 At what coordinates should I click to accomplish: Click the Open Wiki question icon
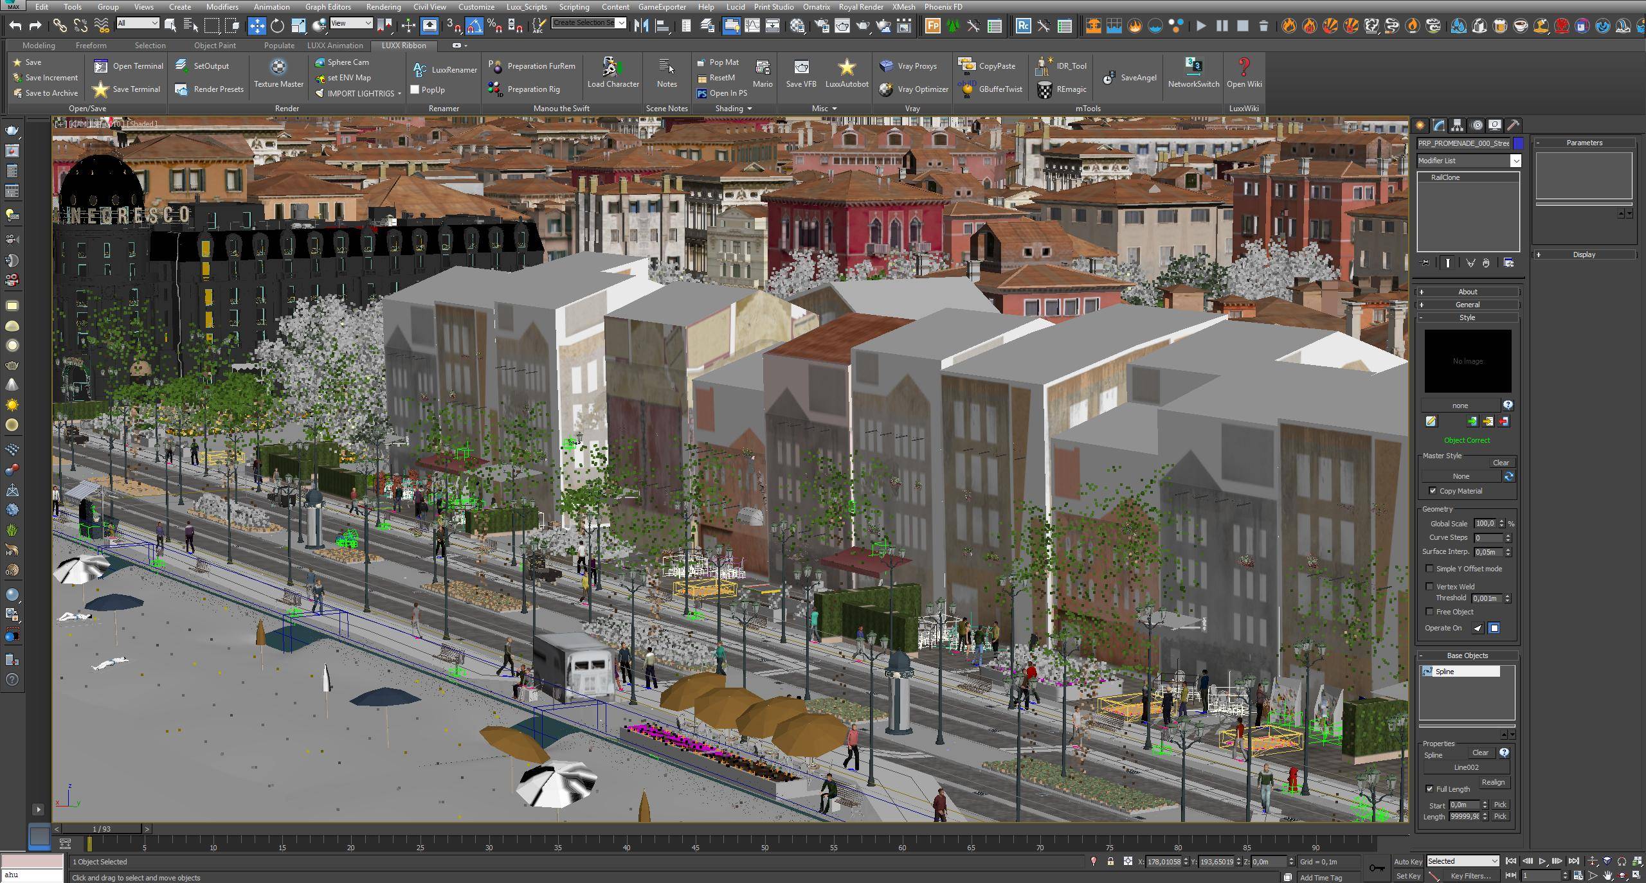pos(1244,67)
